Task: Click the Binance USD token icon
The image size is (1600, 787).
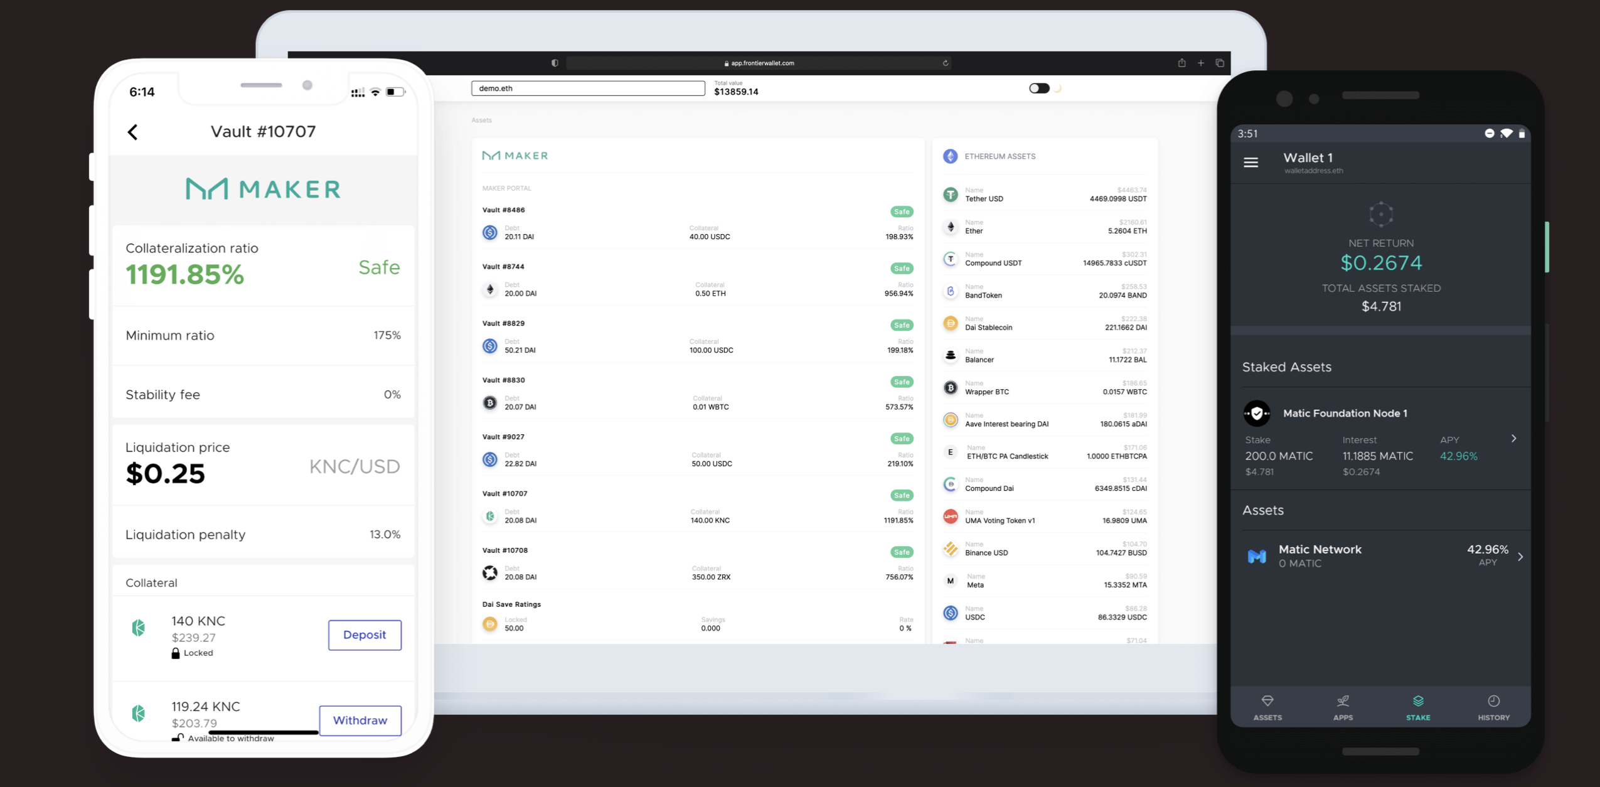Action: [x=951, y=549]
